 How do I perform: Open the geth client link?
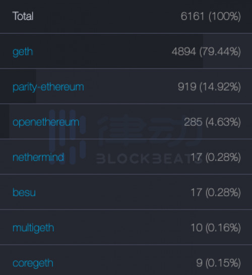23,52
